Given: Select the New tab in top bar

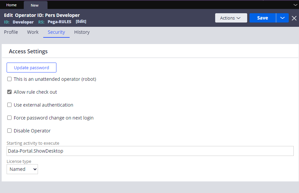Looking at the screenshot, I should (35, 5).
